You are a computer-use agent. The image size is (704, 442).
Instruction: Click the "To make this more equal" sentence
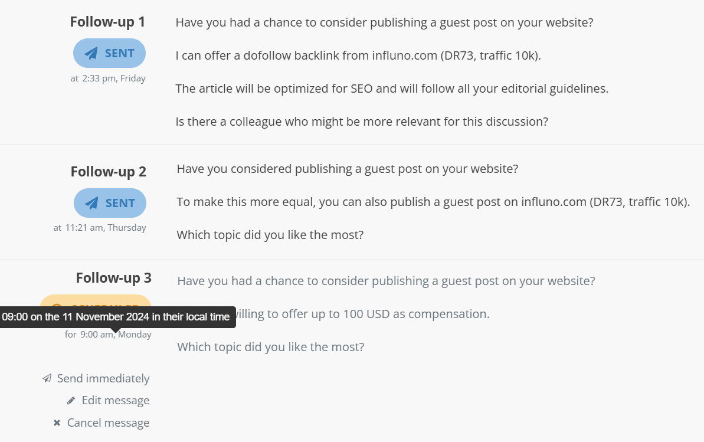pyautogui.click(x=433, y=202)
